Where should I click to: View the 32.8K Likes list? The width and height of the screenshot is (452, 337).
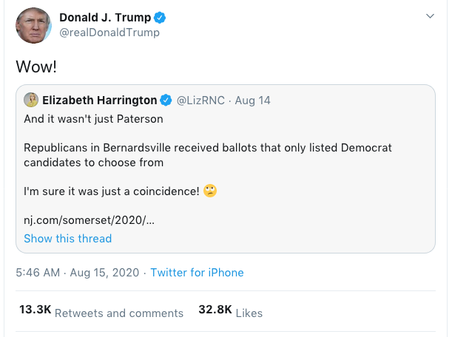tap(230, 312)
